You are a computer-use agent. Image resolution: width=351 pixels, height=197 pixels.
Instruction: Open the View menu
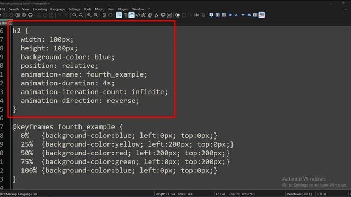coord(26,9)
